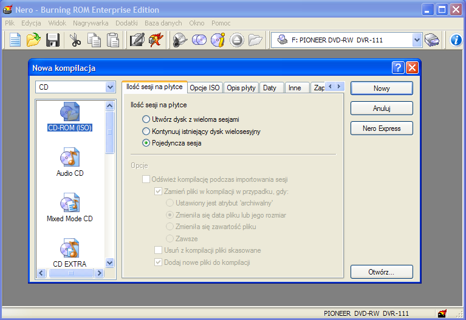Open compilation properties pencil icon
This screenshot has height=320, width=466.
[x=137, y=40]
